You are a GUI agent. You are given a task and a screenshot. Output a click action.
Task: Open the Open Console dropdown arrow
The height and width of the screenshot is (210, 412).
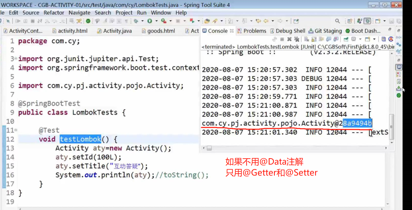374,39
